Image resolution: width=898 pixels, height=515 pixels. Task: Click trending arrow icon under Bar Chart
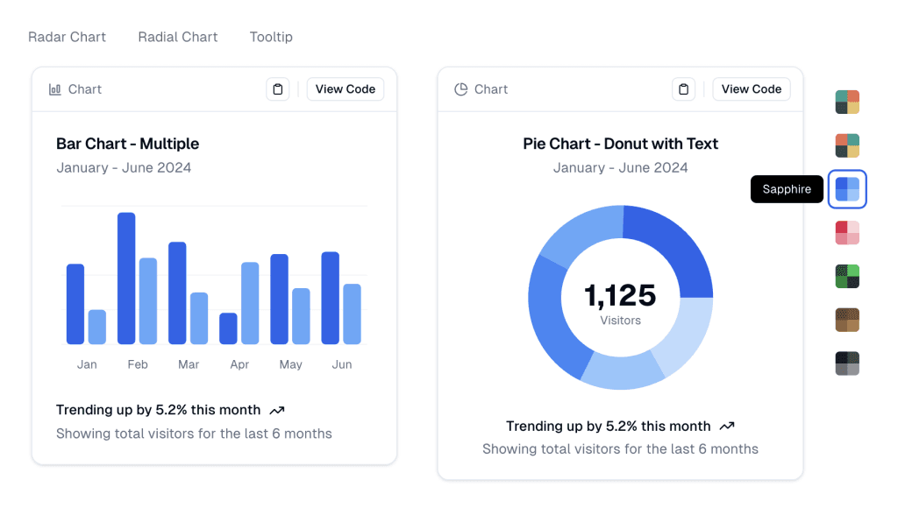(x=277, y=410)
